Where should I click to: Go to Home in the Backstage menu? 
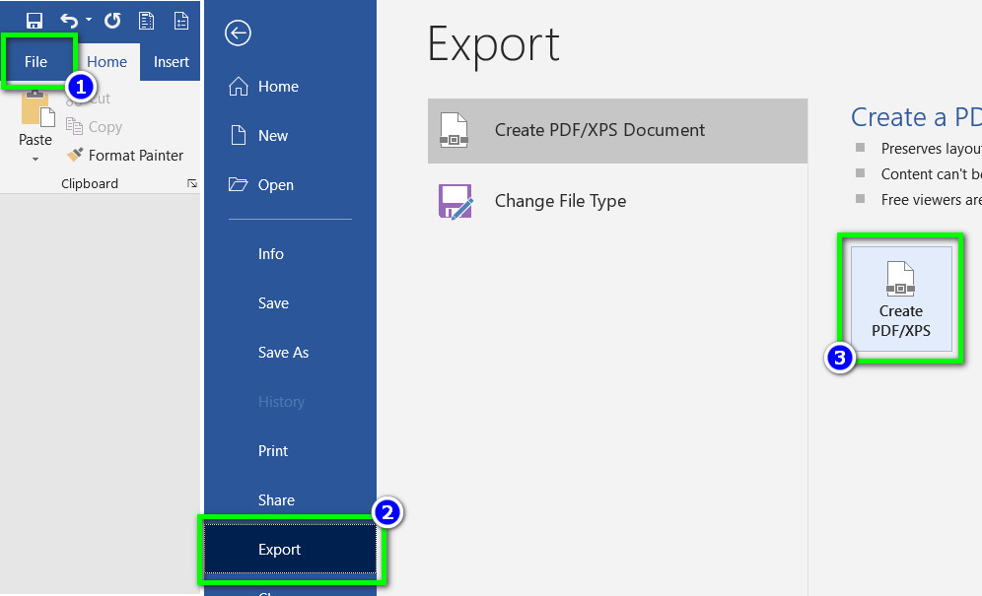click(x=290, y=87)
